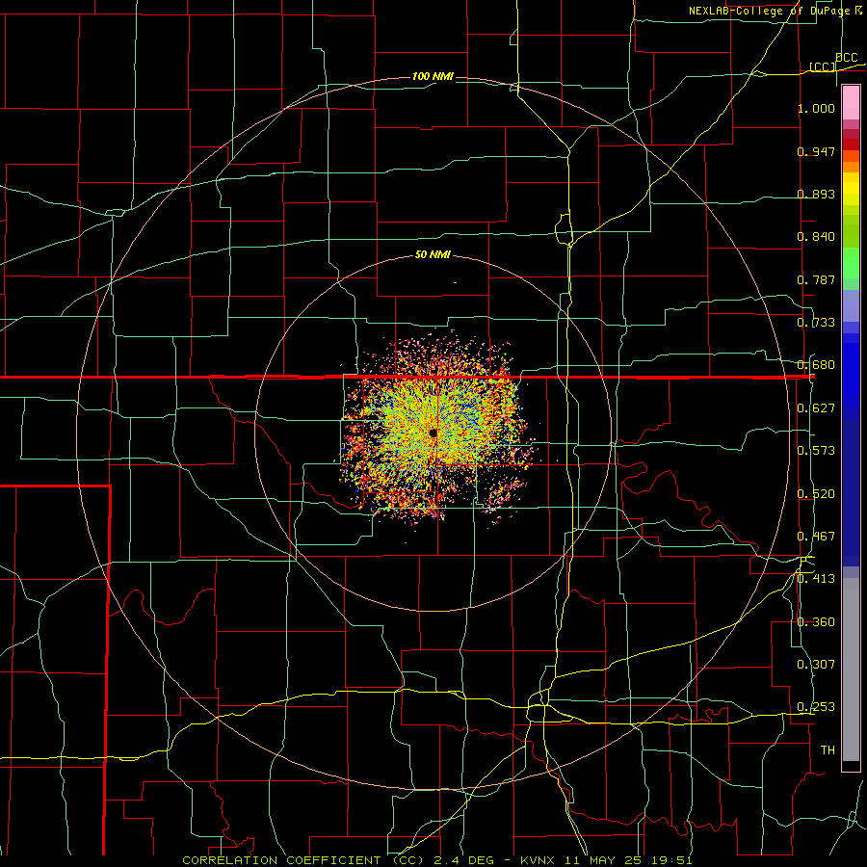
Task: Click the 0.893 scale value
Action: [816, 194]
